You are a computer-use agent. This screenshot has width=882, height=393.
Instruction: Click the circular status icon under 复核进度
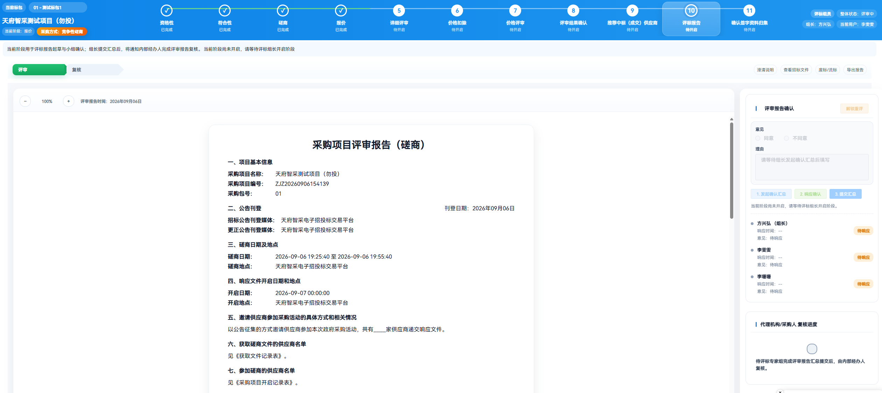(x=812, y=349)
